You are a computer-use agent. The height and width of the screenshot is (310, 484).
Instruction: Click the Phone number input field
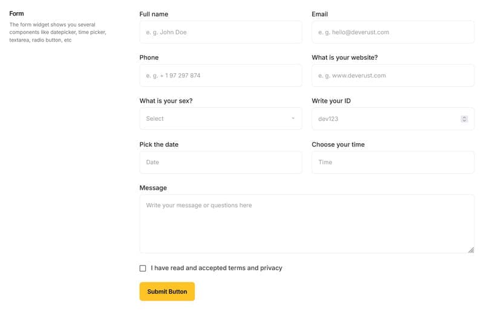[x=220, y=76]
